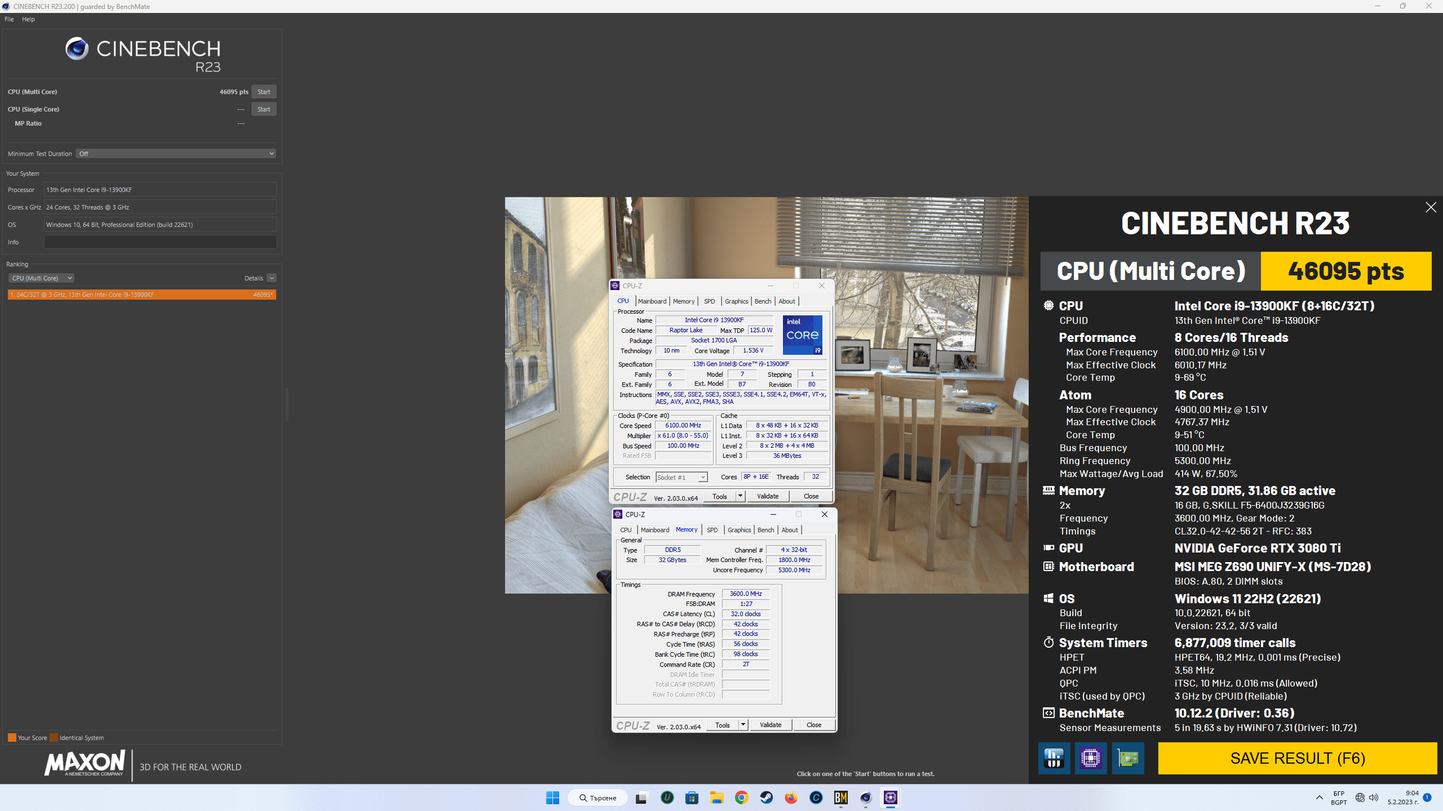Open the BenchMate hardware card icon
The width and height of the screenshot is (1443, 811).
pos(1128,758)
